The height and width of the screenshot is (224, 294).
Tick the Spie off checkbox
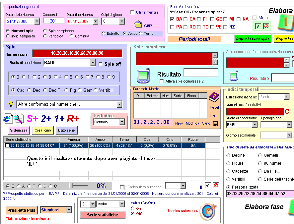[x=101, y=64]
